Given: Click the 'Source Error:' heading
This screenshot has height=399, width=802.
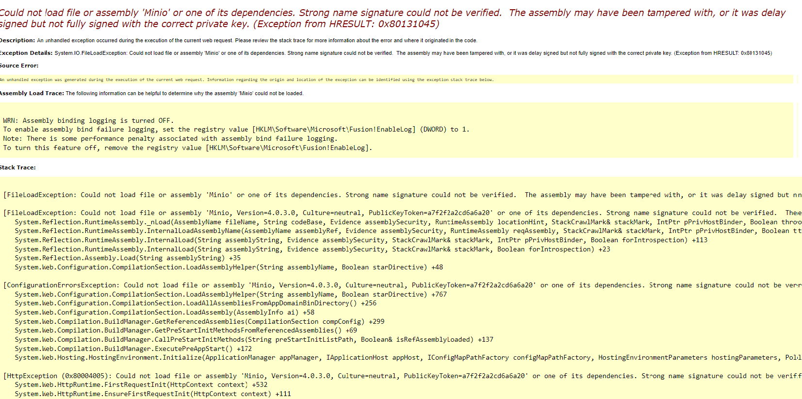Looking at the screenshot, I should (19, 66).
